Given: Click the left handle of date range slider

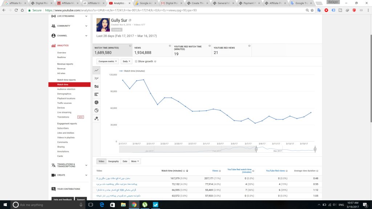Looking at the screenshot, I should click(x=256, y=149).
